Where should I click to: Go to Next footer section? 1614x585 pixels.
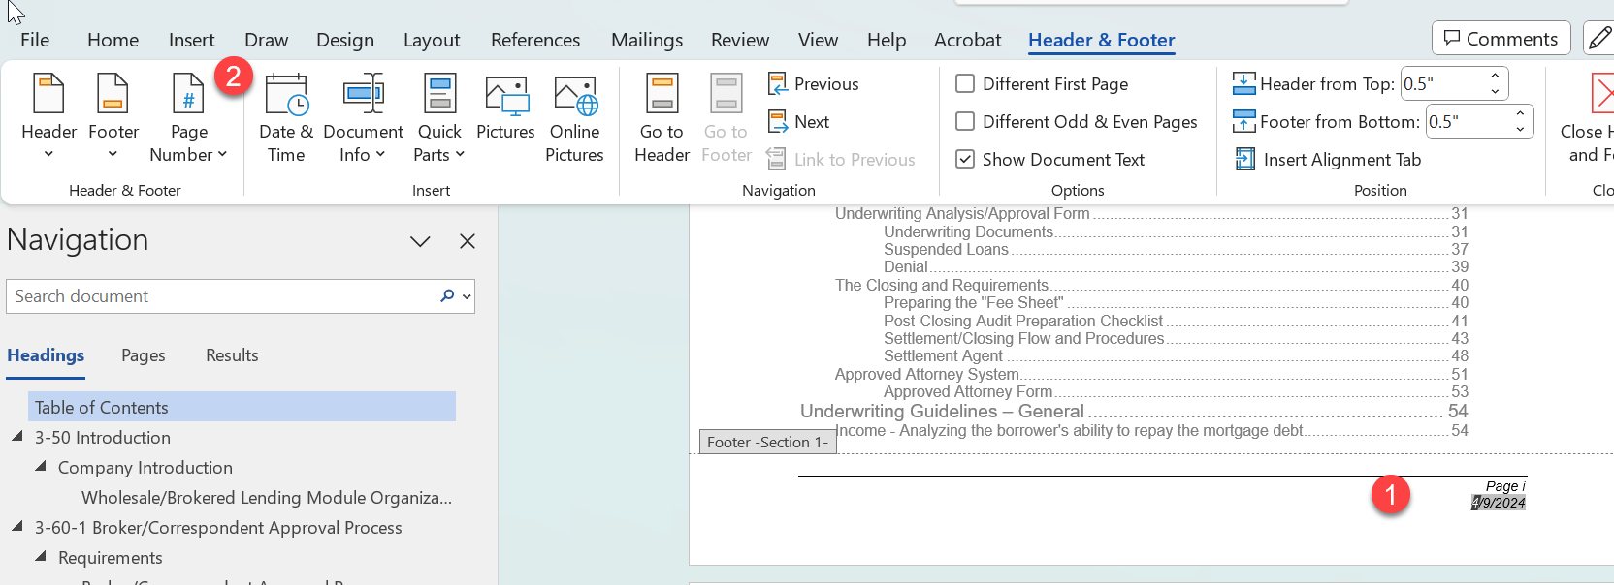tap(799, 122)
